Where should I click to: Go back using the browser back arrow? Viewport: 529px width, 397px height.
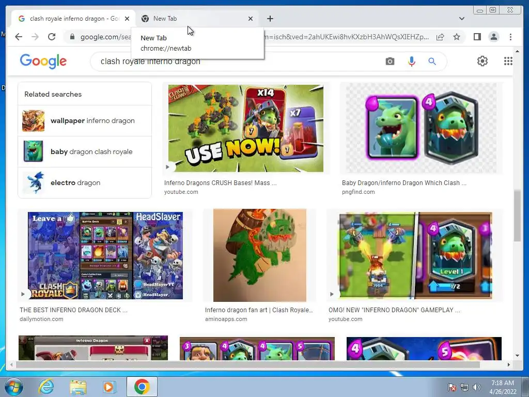click(19, 37)
